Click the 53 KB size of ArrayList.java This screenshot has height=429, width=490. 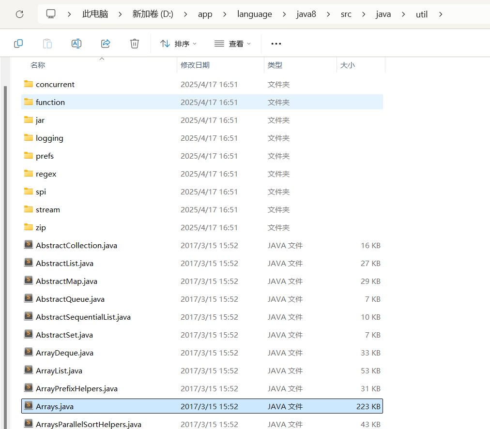370,371
